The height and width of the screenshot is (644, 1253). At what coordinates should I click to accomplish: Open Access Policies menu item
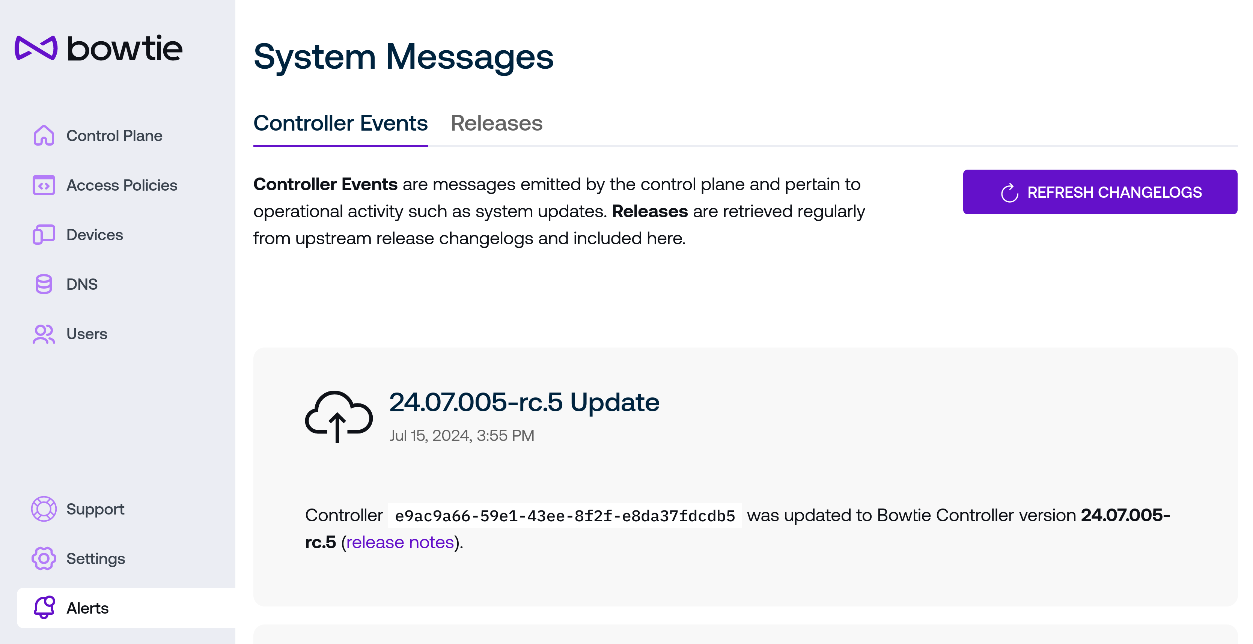tap(122, 185)
